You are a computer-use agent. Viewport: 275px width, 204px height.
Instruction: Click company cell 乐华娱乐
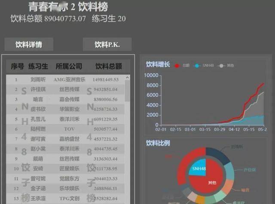click(70, 189)
